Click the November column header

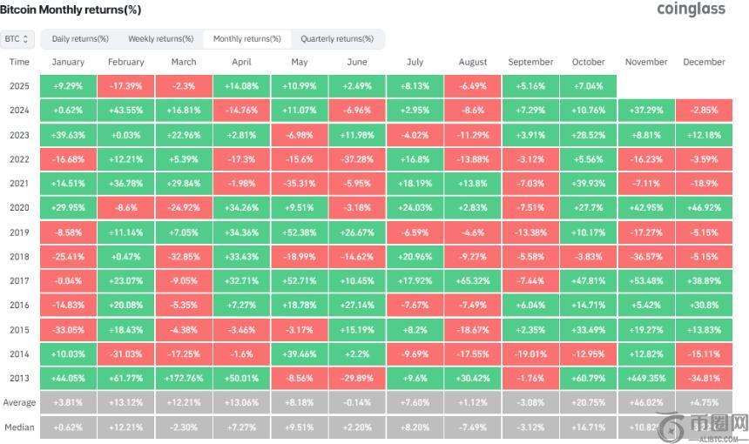(x=646, y=62)
